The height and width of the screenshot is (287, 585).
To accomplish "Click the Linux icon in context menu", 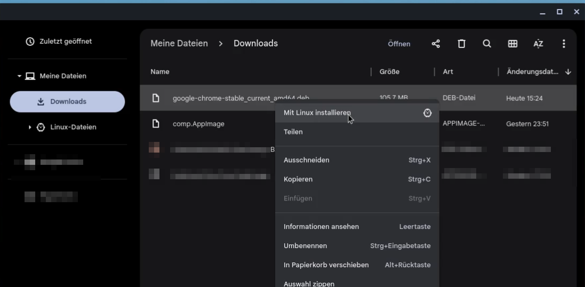I will click(x=428, y=113).
